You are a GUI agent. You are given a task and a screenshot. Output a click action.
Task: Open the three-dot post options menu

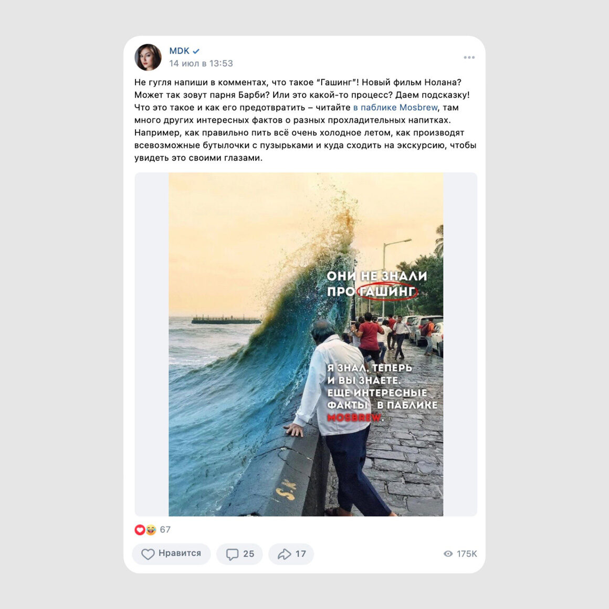coord(469,57)
